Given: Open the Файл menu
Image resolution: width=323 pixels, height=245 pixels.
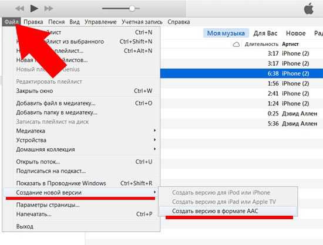Looking at the screenshot, I should click(x=11, y=22).
